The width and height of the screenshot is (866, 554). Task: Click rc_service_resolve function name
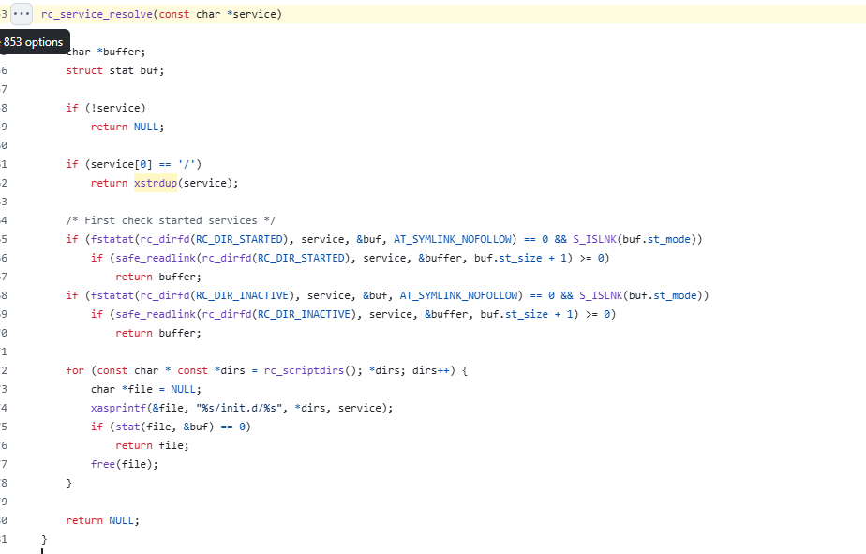tap(97, 14)
